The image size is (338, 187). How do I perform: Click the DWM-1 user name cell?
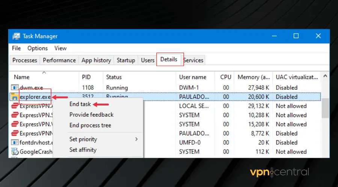189,88
